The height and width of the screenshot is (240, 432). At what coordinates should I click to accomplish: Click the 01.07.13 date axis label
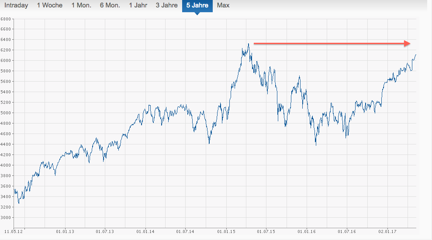105,231
